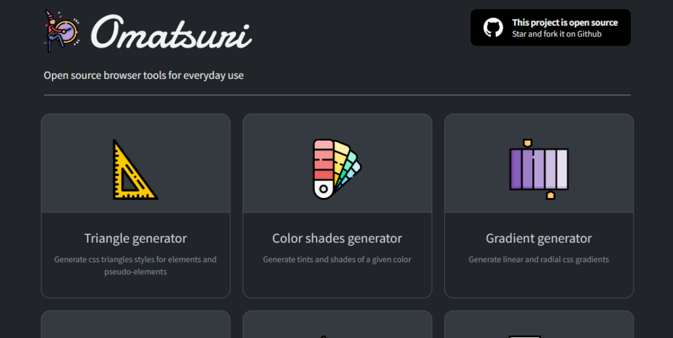
Task: Click 'Star and fork it on Github' text
Action: pos(557,34)
